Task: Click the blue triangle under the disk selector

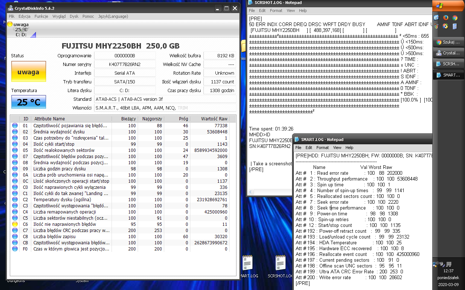Action: [33, 34]
